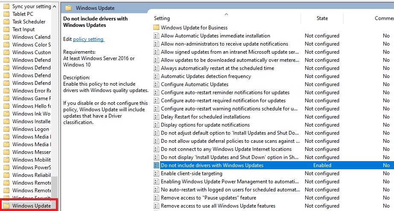Click policy icon beside Remove access to "Pause updates" feature

point(156,198)
